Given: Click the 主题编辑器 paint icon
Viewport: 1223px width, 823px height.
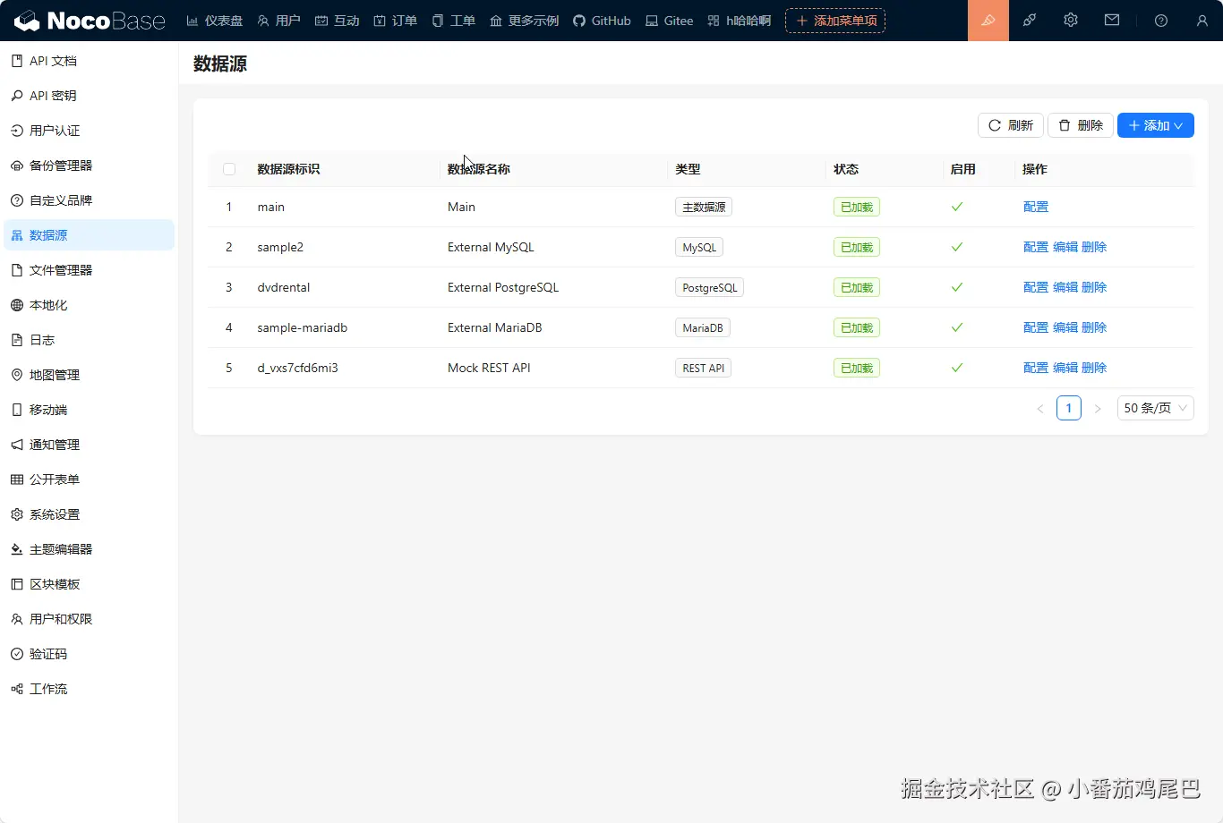Looking at the screenshot, I should point(17,549).
